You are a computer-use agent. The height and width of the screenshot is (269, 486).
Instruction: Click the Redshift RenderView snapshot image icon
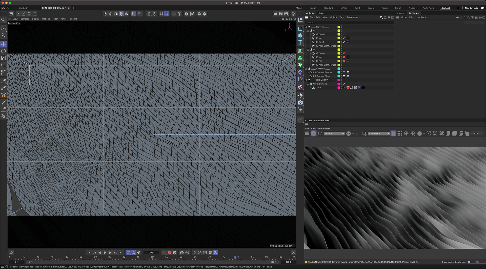coord(448,133)
